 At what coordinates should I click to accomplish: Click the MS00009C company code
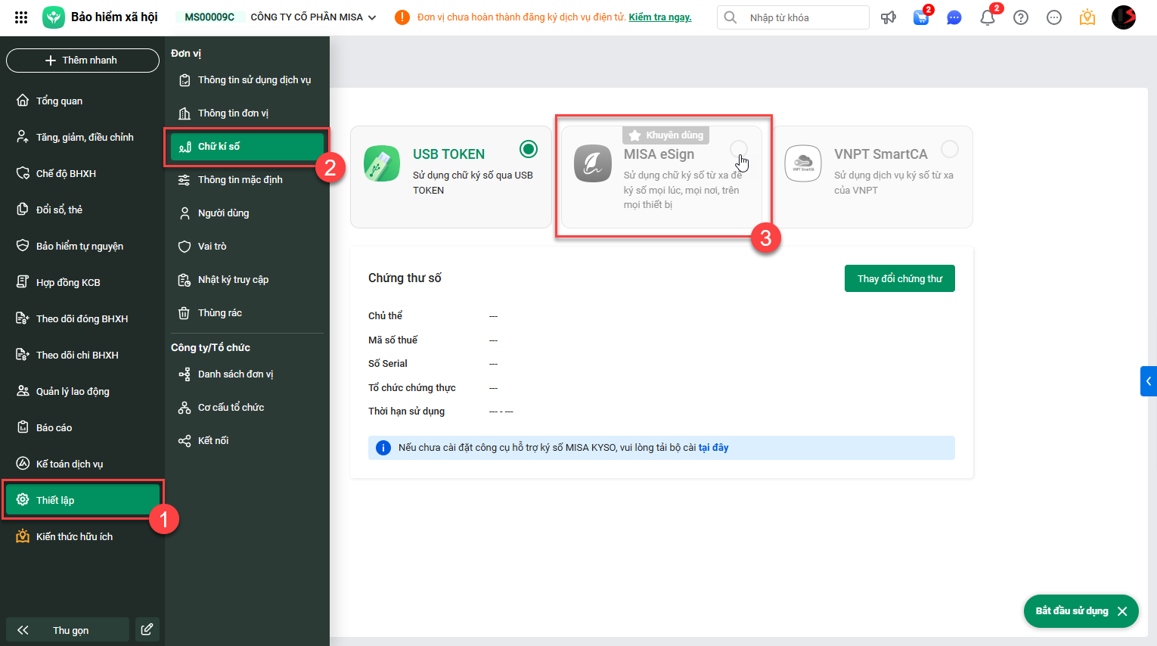click(209, 17)
